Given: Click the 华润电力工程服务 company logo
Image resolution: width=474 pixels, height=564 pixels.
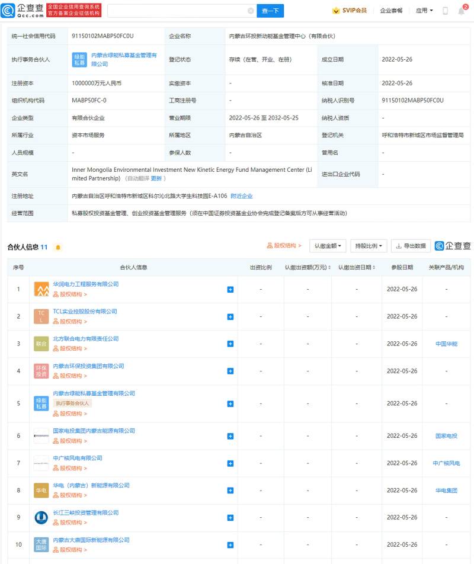Looking at the screenshot, I should point(41,289).
